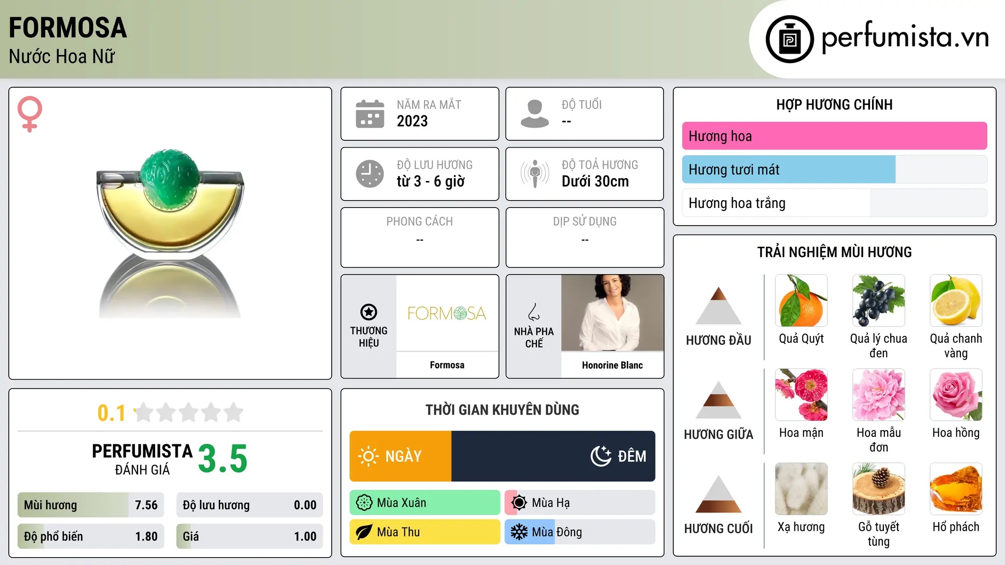
Task: Click the Mùa Đông season bar
Action: 580,532
